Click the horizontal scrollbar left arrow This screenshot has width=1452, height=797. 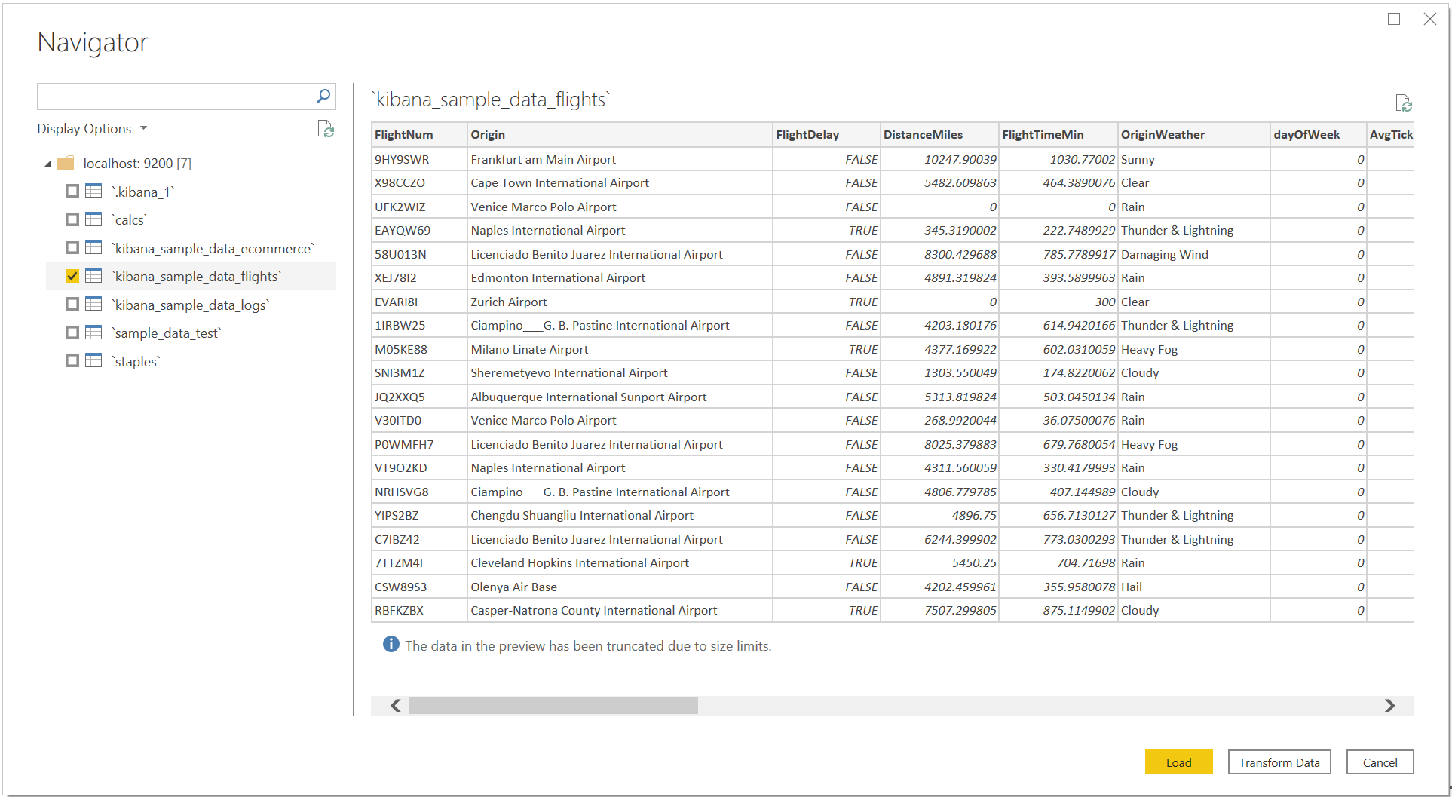(395, 705)
